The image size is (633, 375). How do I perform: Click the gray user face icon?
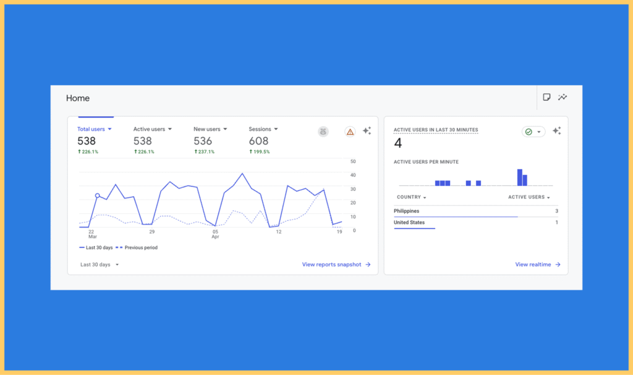[x=323, y=132]
